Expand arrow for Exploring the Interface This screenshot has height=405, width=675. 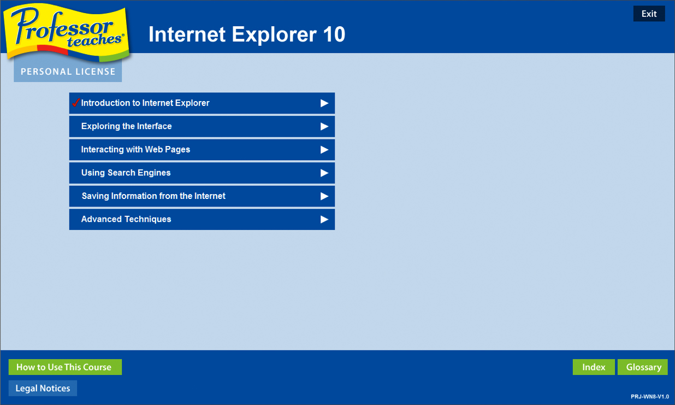(x=324, y=126)
